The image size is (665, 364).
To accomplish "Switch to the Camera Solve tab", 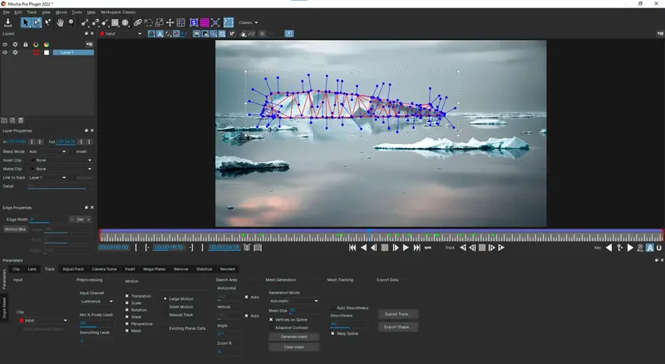I will [105, 269].
